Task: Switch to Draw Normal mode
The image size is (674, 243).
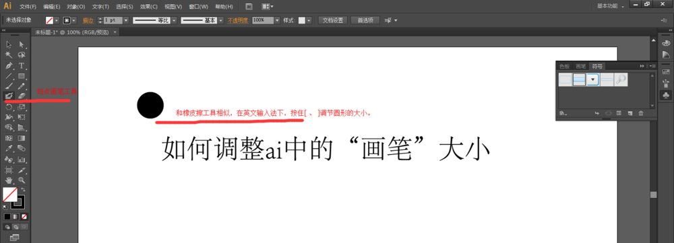Action: pos(7,227)
